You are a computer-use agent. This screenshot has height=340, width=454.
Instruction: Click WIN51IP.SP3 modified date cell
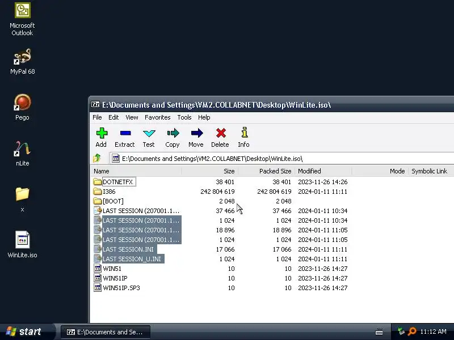[x=322, y=288]
